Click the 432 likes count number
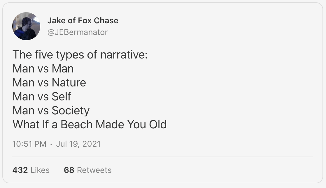This screenshot has width=326, height=188. (x=20, y=170)
